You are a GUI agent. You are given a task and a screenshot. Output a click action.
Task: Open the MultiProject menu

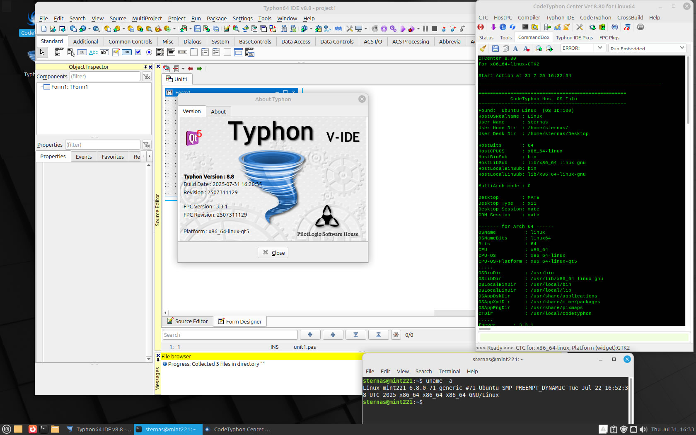[147, 18]
